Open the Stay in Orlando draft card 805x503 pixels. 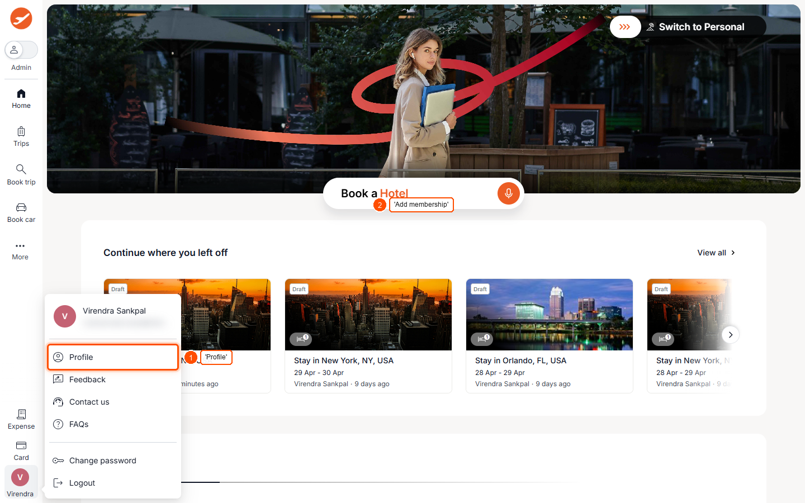[550, 336]
